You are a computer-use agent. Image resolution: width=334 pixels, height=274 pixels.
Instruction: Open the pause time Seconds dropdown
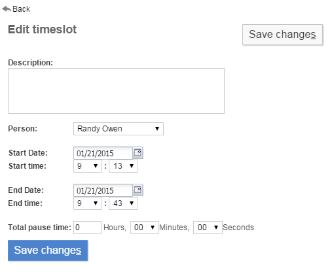tap(208, 228)
